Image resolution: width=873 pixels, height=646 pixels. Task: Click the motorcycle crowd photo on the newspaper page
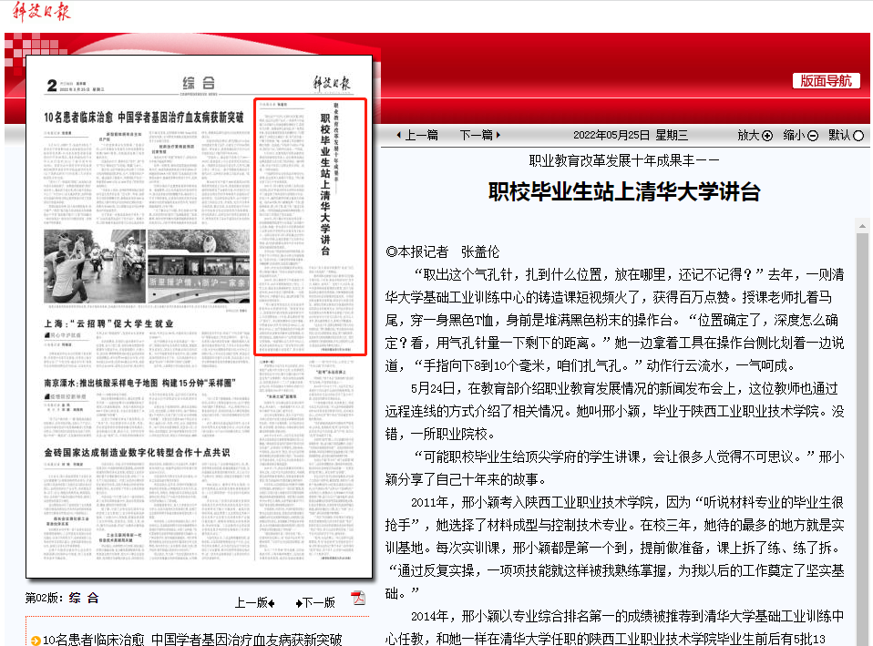[x=95, y=267]
